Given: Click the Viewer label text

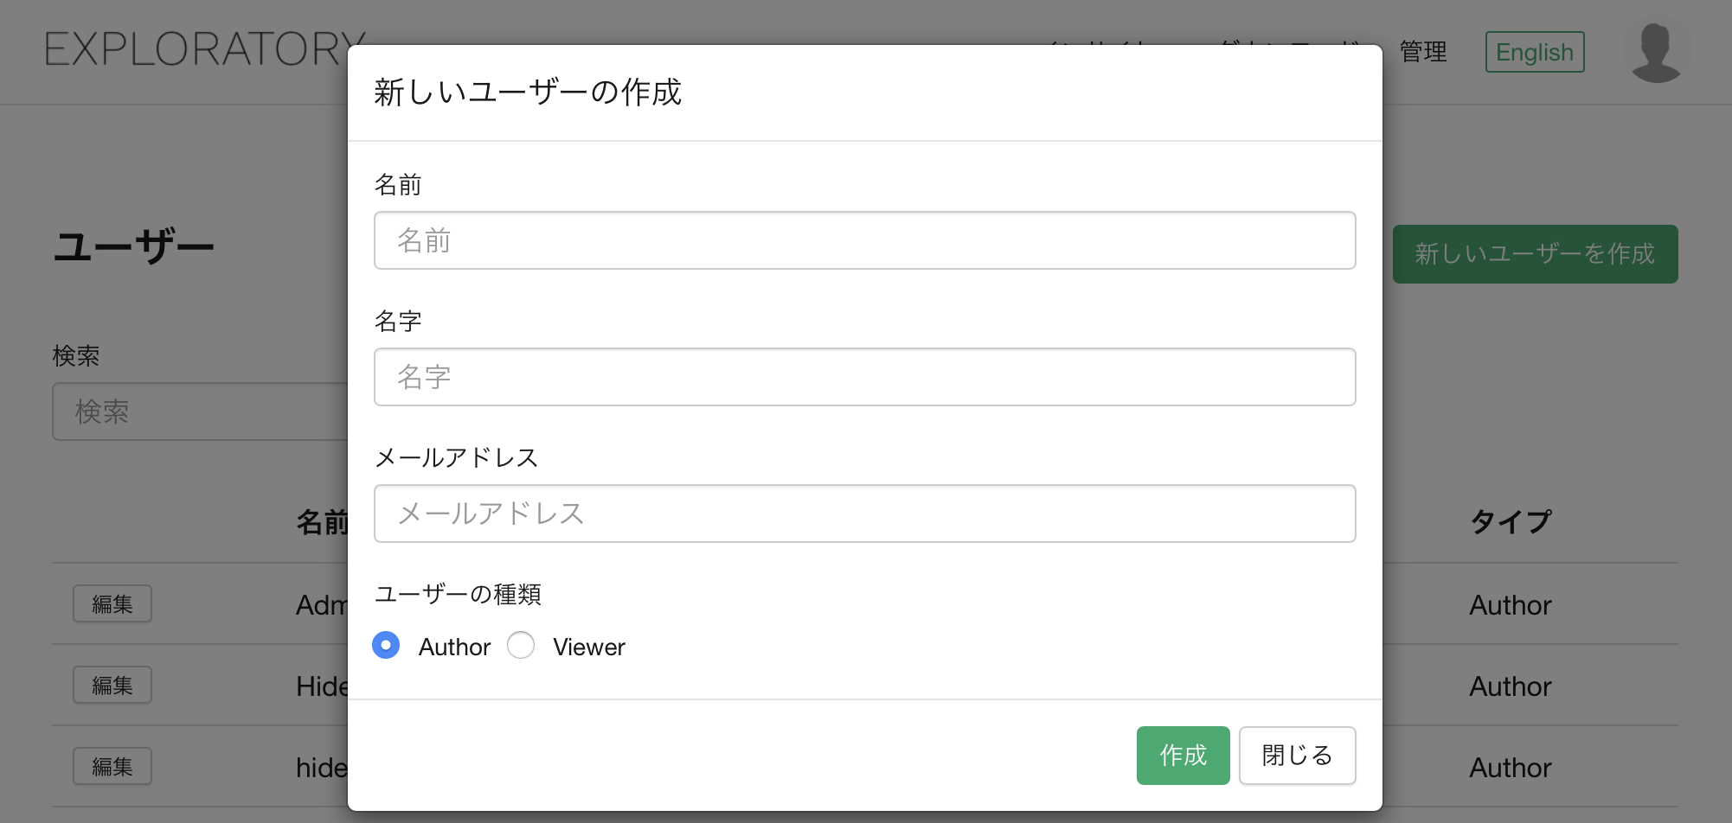Looking at the screenshot, I should click(x=588, y=647).
